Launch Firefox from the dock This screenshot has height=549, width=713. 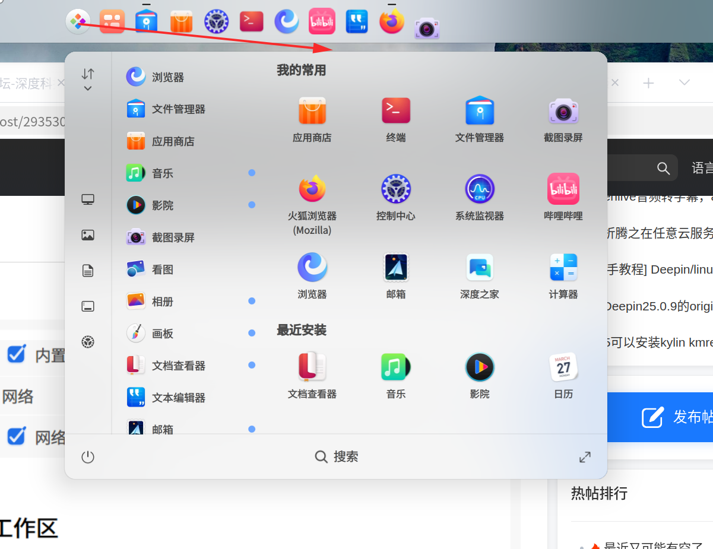pos(392,22)
